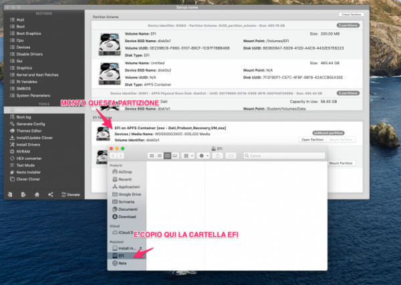401x285 pixels.
Task: Click System Parameters list icon
Action: point(12,96)
